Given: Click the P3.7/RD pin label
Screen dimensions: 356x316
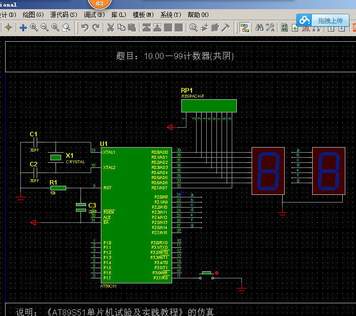Looking at the screenshot, I should pyautogui.click(x=160, y=278).
